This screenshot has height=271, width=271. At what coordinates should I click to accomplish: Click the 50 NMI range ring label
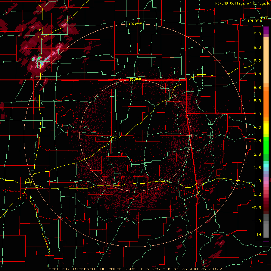point(135,80)
